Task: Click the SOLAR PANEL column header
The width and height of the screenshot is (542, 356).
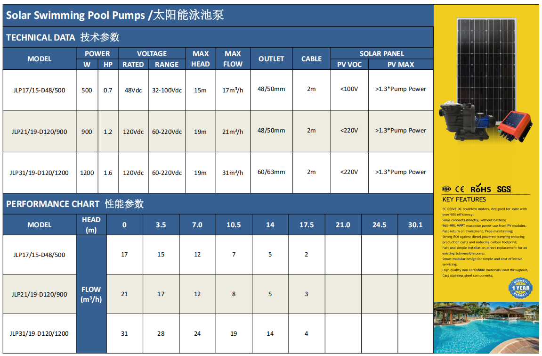Action: click(381, 54)
